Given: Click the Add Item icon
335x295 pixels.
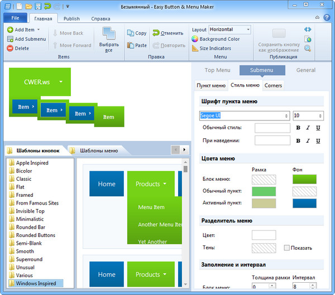Looking at the screenshot, I should pos(11,30).
